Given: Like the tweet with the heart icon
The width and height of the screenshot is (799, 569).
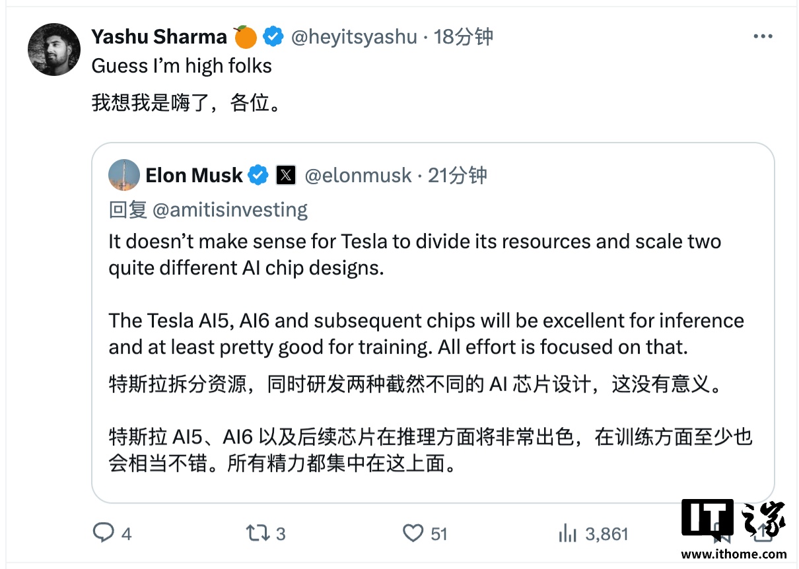Looking at the screenshot, I should (x=413, y=533).
